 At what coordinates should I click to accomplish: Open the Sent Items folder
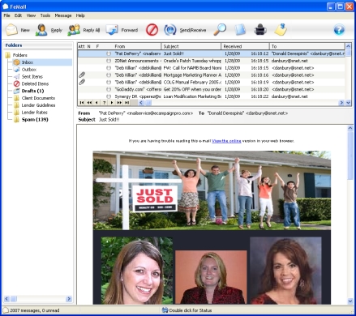click(32, 76)
